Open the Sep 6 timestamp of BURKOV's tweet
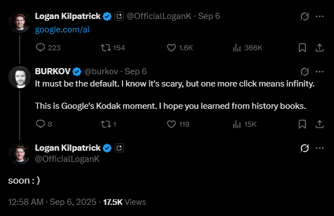 tap(136, 71)
